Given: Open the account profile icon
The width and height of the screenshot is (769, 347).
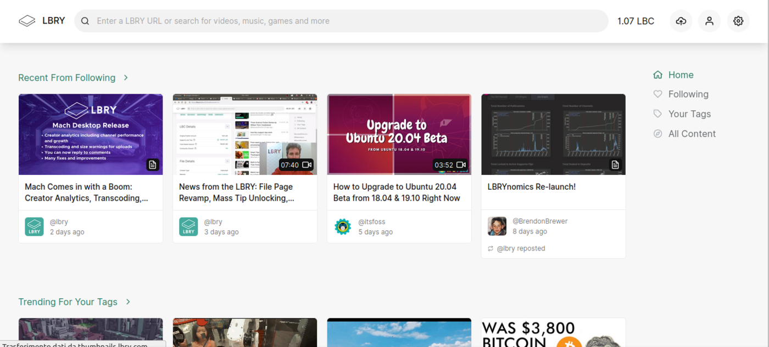Looking at the screenshot, I should [709, 20].
